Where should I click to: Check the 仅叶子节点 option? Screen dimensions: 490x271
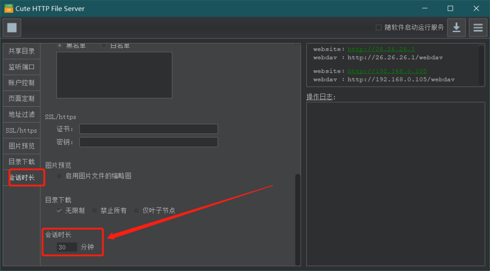point(136,211)
